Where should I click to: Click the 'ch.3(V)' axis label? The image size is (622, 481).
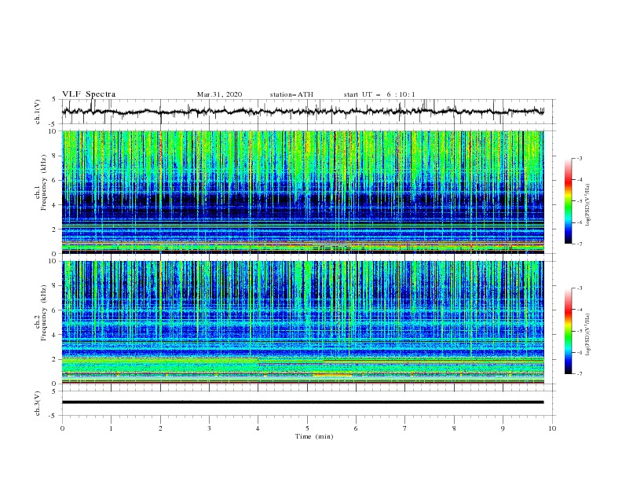tap(38, 403)
